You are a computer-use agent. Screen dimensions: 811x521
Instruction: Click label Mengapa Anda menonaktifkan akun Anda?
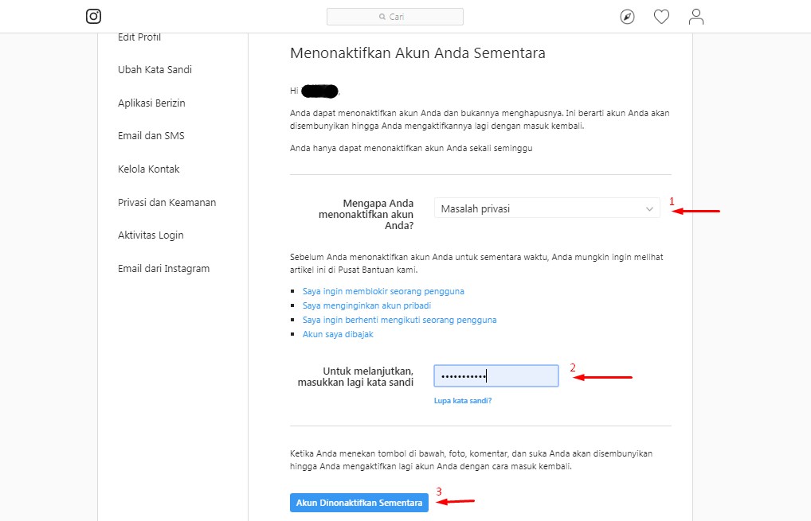click(x=366, y=214)
